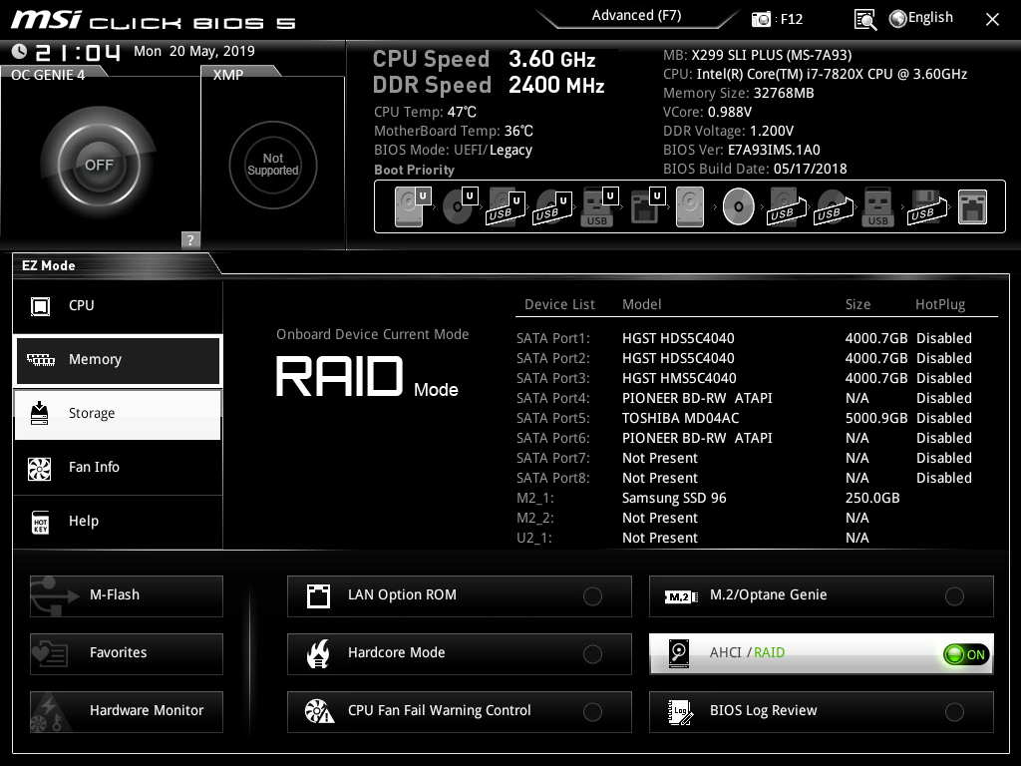1021x766 pixels.
Task: Select the highlighted legacy optical disc boot icon
Action: 739,206
